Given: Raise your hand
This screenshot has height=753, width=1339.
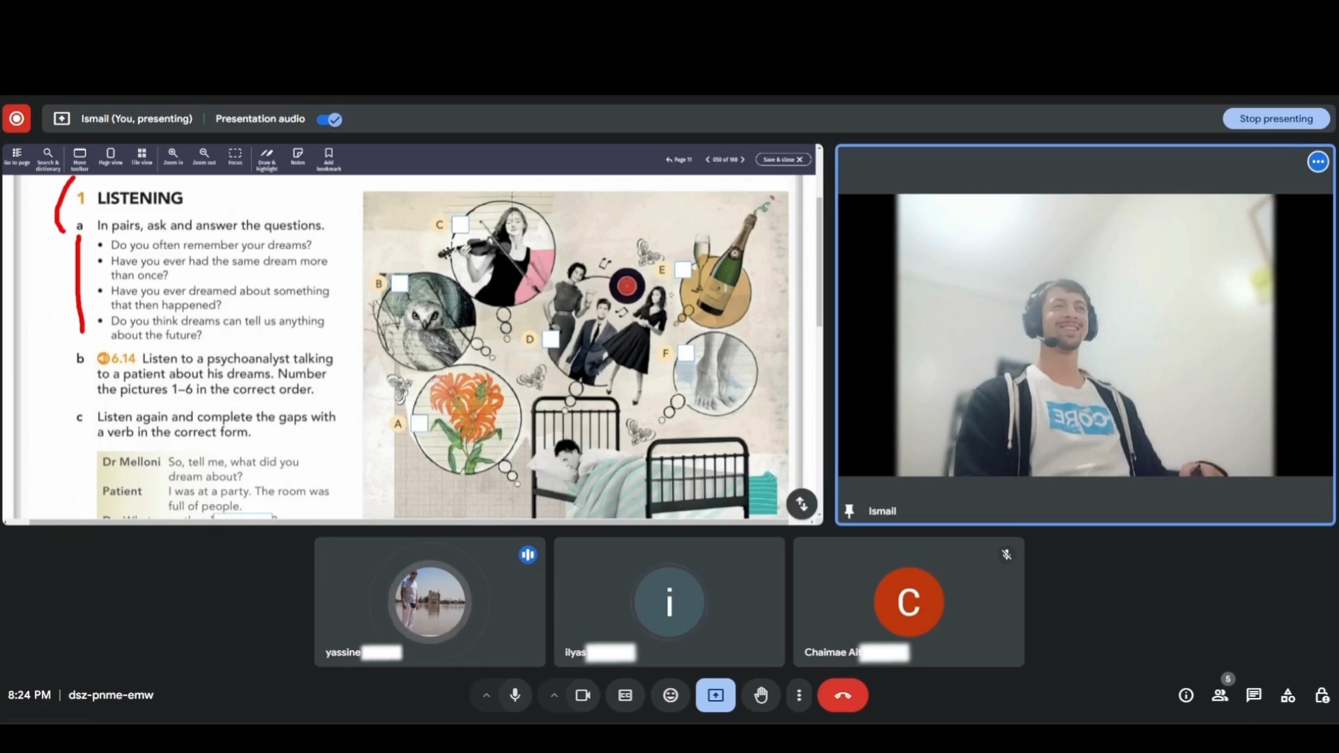Looking at the screenshot, I should tap(761, 695).
